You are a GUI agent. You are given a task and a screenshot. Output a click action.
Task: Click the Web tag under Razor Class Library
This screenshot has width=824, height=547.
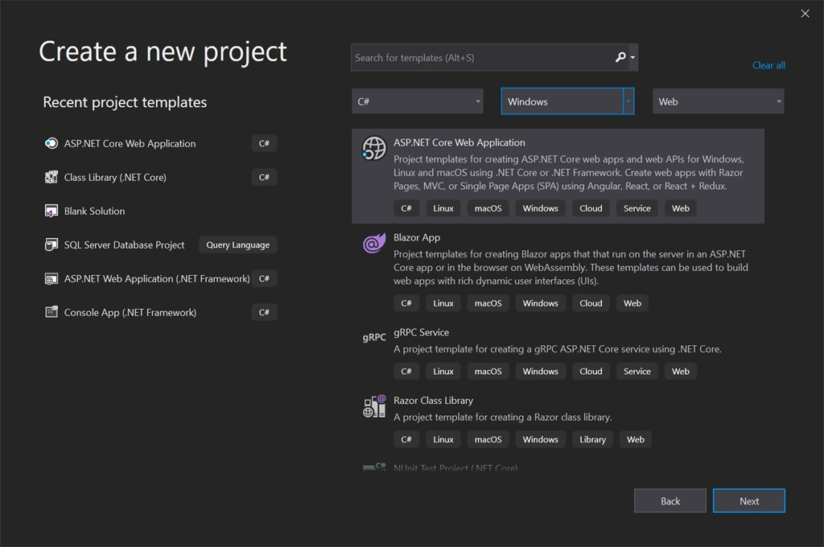[x=636, y=439]
